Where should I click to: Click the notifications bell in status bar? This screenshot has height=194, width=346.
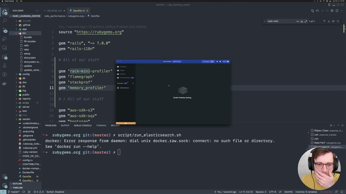click(x=342, y=192)
